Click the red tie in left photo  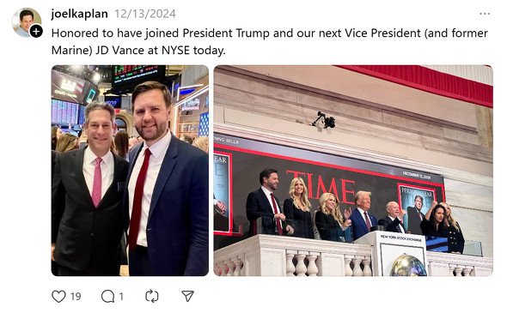pyautogui.click(x=139, y=199)
